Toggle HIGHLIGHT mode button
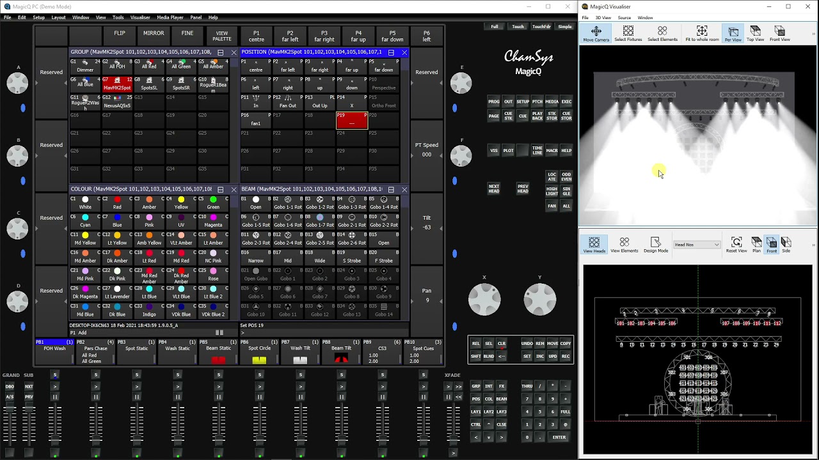This screenshot has height=460, width=819. tap(552, 191)
